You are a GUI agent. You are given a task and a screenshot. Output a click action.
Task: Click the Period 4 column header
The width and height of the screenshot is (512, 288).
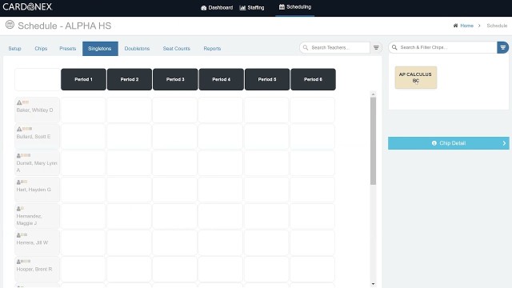point(222,79)
